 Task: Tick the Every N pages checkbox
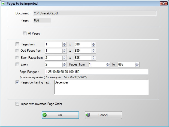(17, 64)
